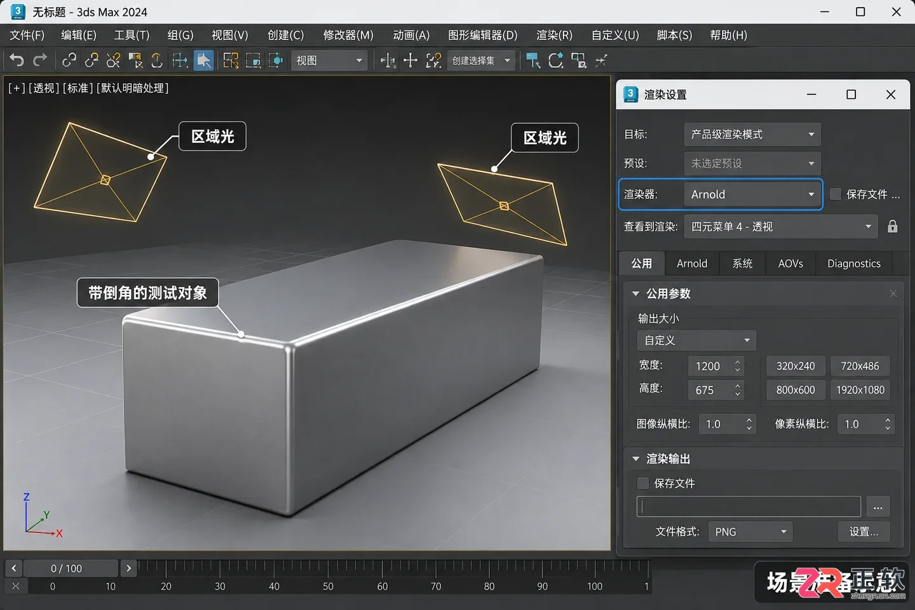This screenshot has height=610, width=915.
Task: Open the 文件格式 PNG dropdown
Action: 750,532
